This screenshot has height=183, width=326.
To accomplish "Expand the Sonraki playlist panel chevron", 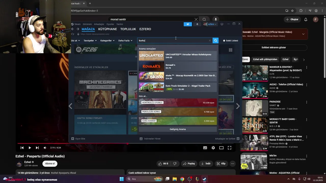I will [303, 34].
